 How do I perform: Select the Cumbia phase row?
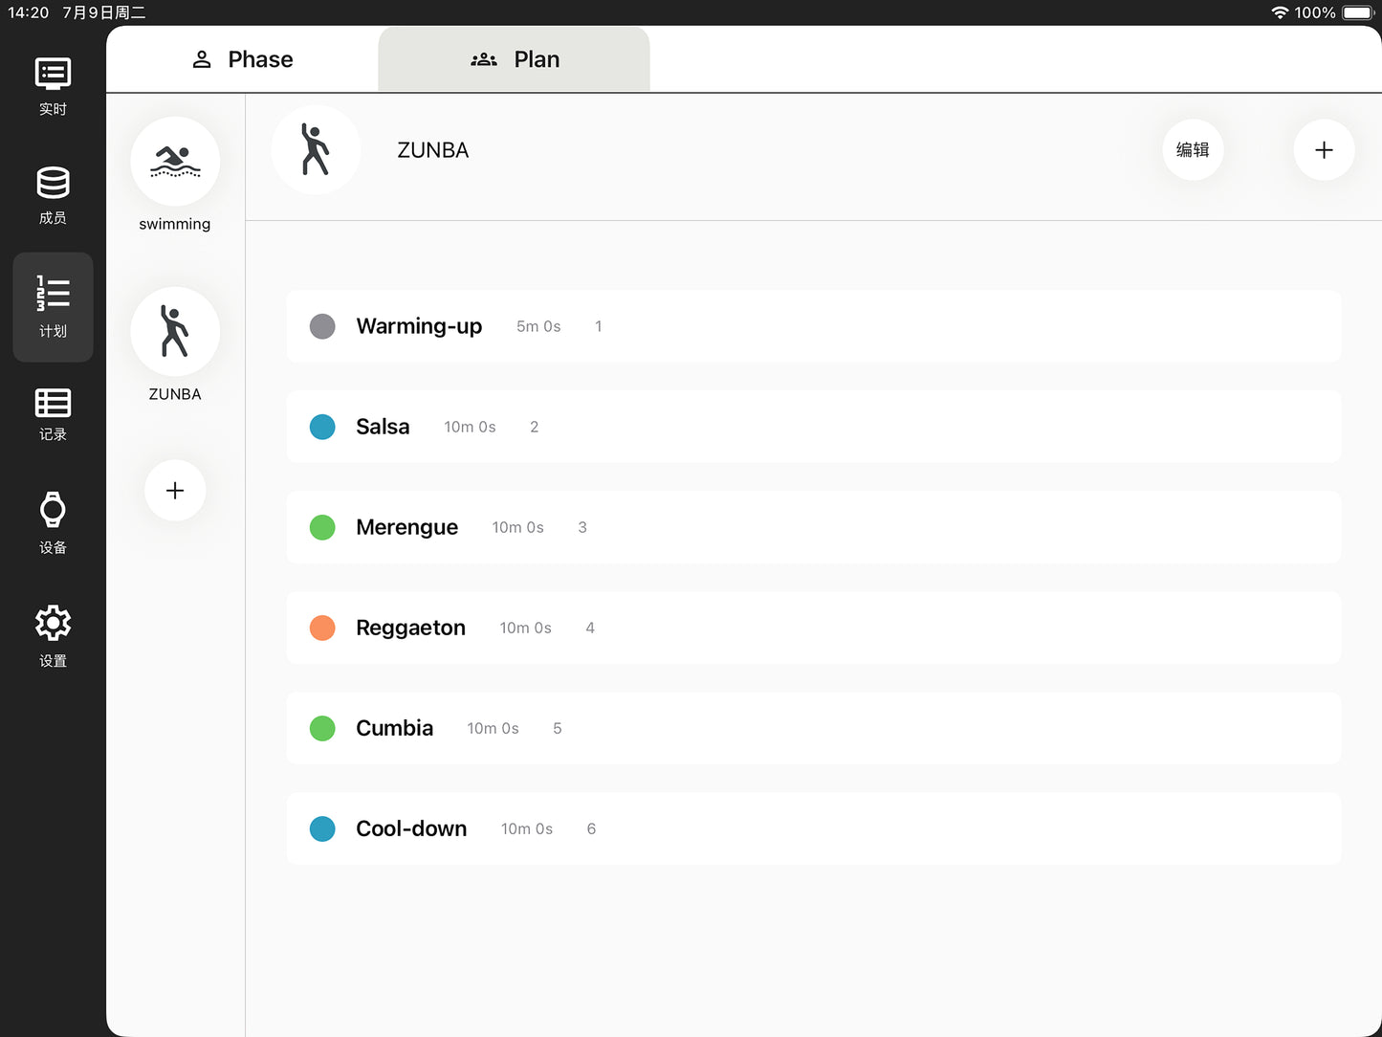coord(813,728)
